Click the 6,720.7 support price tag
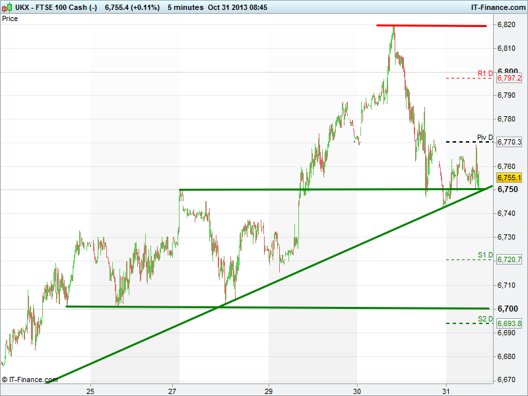528x396 pixels. [509, 259]
